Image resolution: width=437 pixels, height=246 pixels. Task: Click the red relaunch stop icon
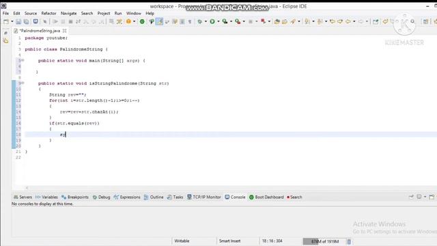point(263,21)
